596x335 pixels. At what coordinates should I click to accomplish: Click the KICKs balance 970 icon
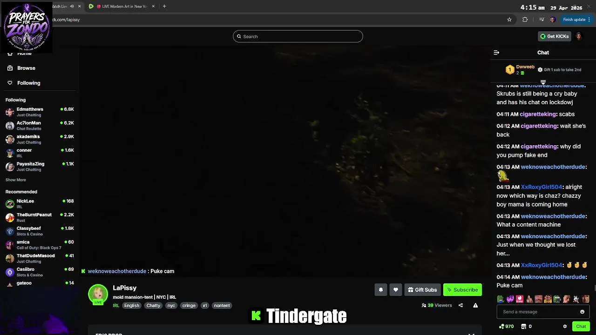pos(501,327)
